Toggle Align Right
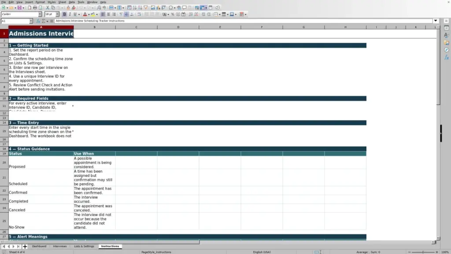451x254 pixels. pos(114,14)
